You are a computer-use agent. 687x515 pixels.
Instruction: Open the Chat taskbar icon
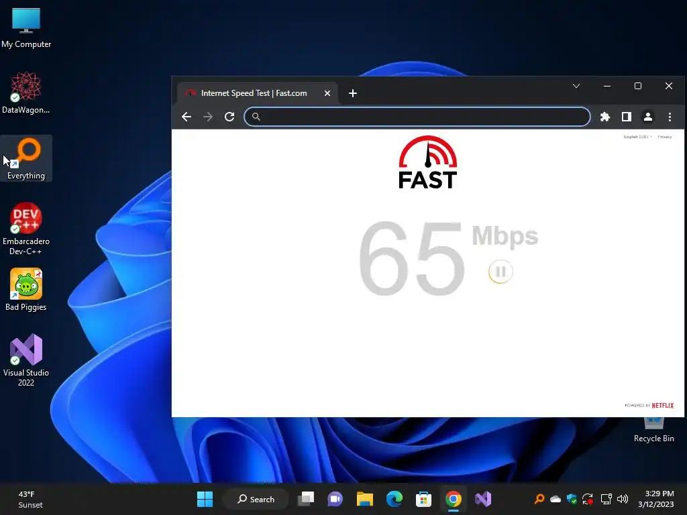pyautogui.click(x=335, y=499)
